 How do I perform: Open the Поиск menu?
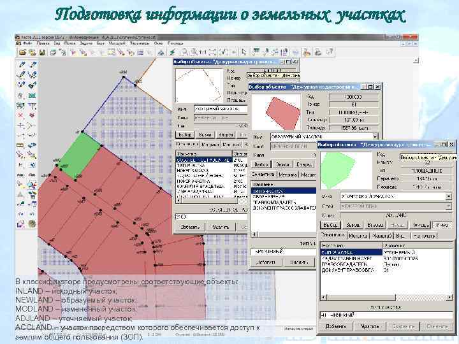pyautogui.click(x=70, y=43)
